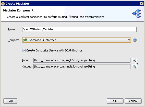Screen dimensions: 145x107
Task: Click the Name: label
Action: (x=12, y=29)
